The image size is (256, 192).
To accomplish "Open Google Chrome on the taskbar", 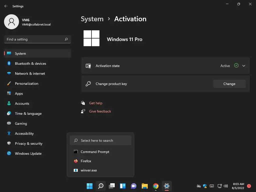I will [155, 186].
